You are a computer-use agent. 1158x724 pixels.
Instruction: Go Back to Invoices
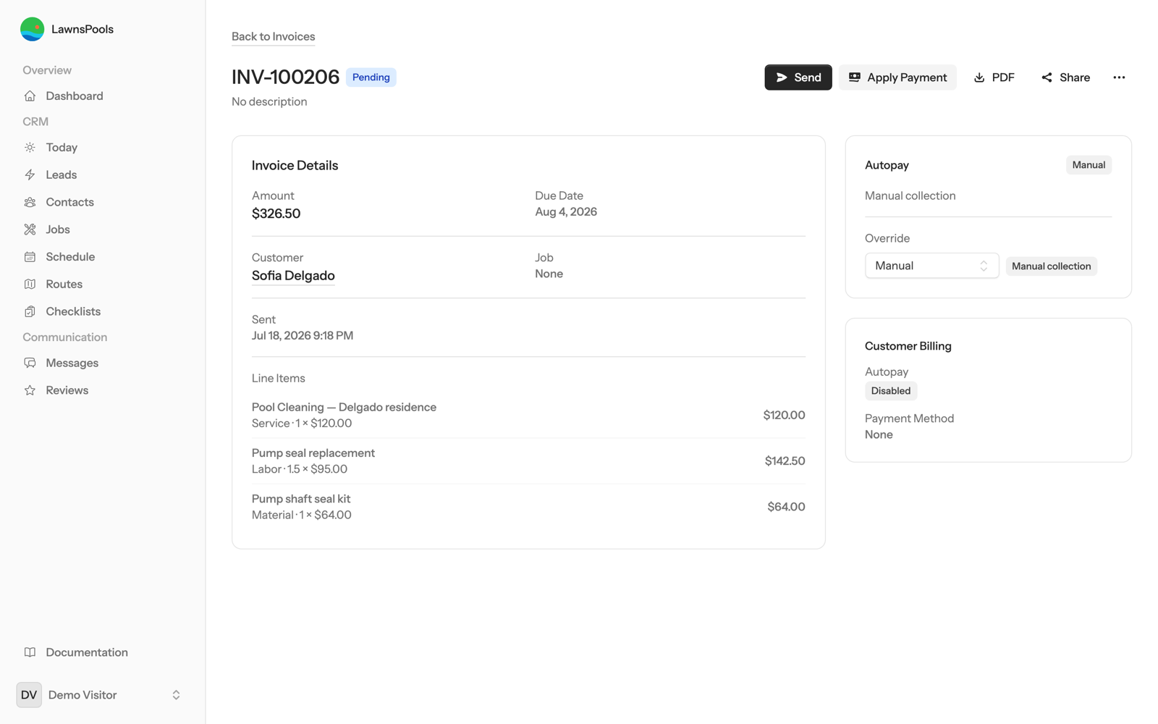pyautogui.click(x=273, y=36)
